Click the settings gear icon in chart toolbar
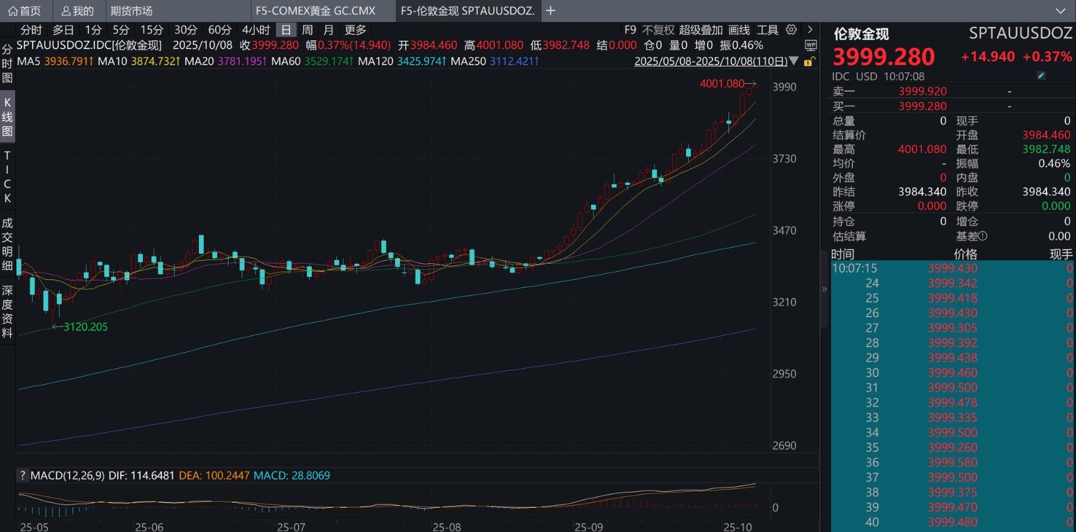The width and height of the screenshot is (1076, 532). 792,30
